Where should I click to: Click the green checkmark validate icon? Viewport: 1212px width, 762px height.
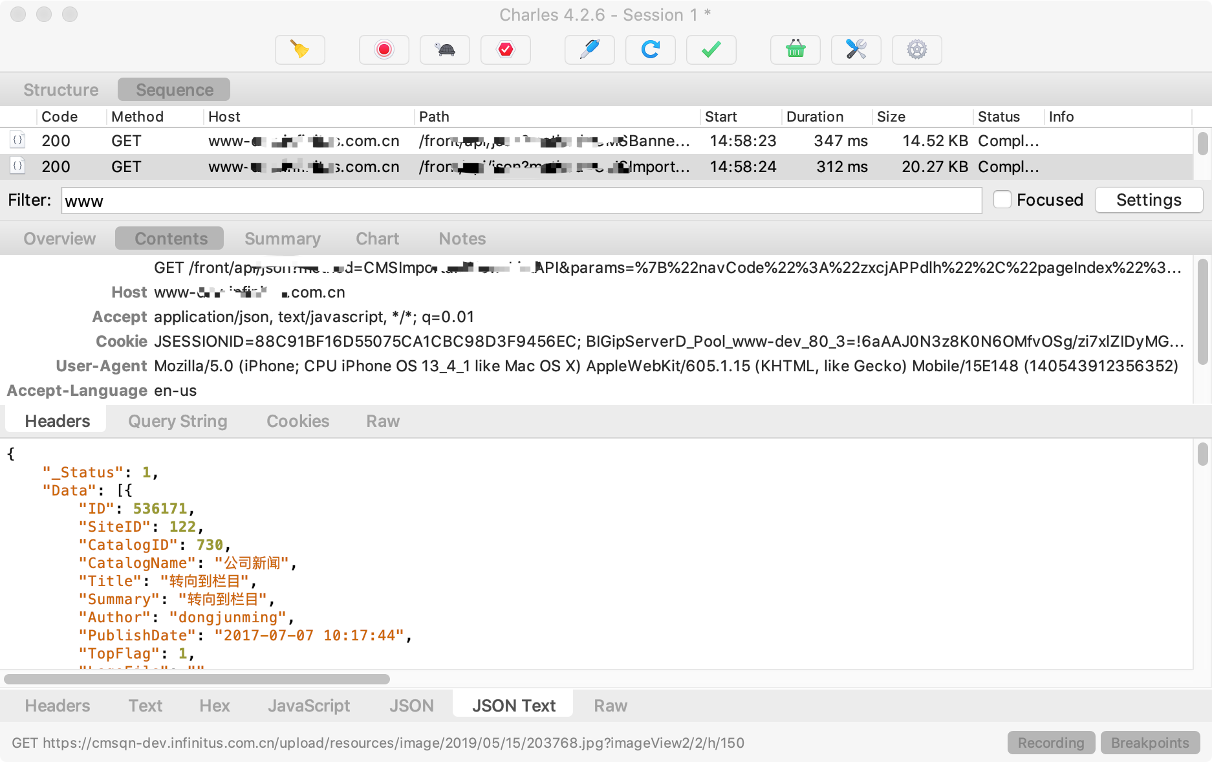click(711, 50)
